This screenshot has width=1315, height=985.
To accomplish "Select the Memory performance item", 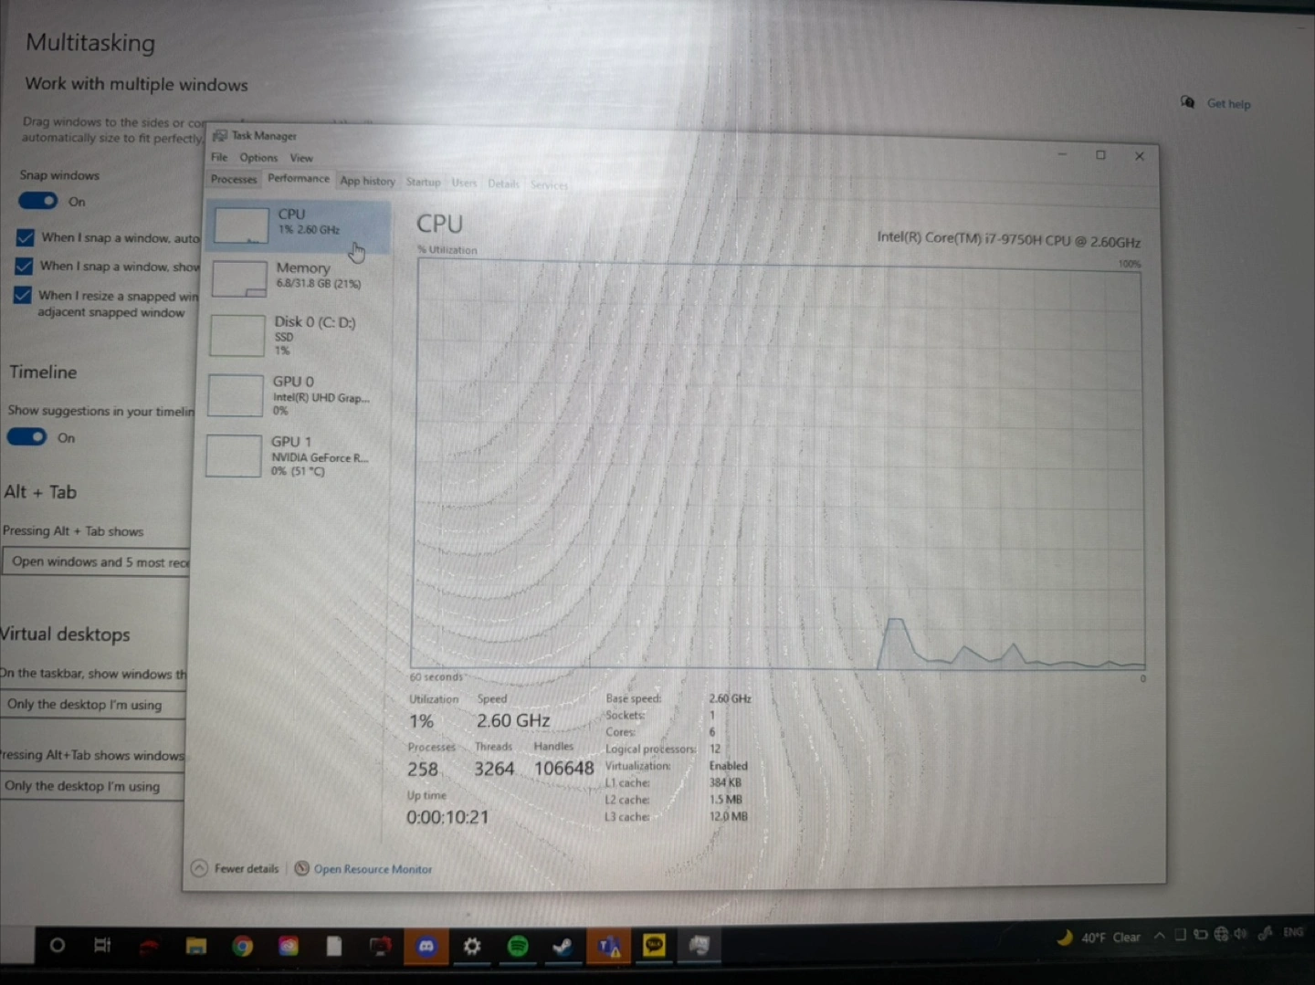I will (298, 278).
